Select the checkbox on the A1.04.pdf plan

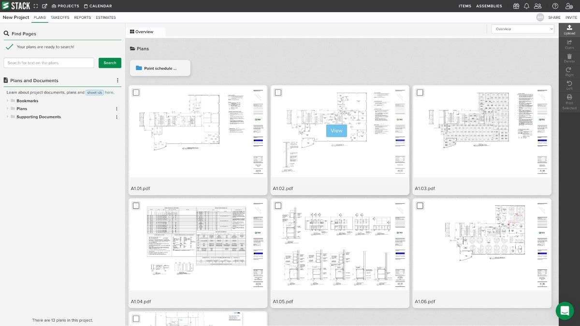coord(136,205)
